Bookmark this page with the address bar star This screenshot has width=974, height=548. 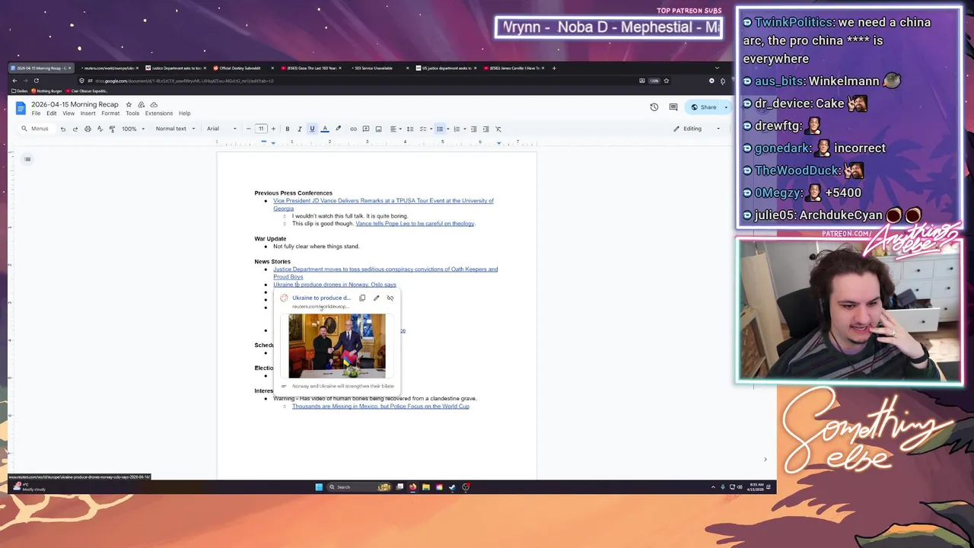pyautogui.click(x=667, y=81)
